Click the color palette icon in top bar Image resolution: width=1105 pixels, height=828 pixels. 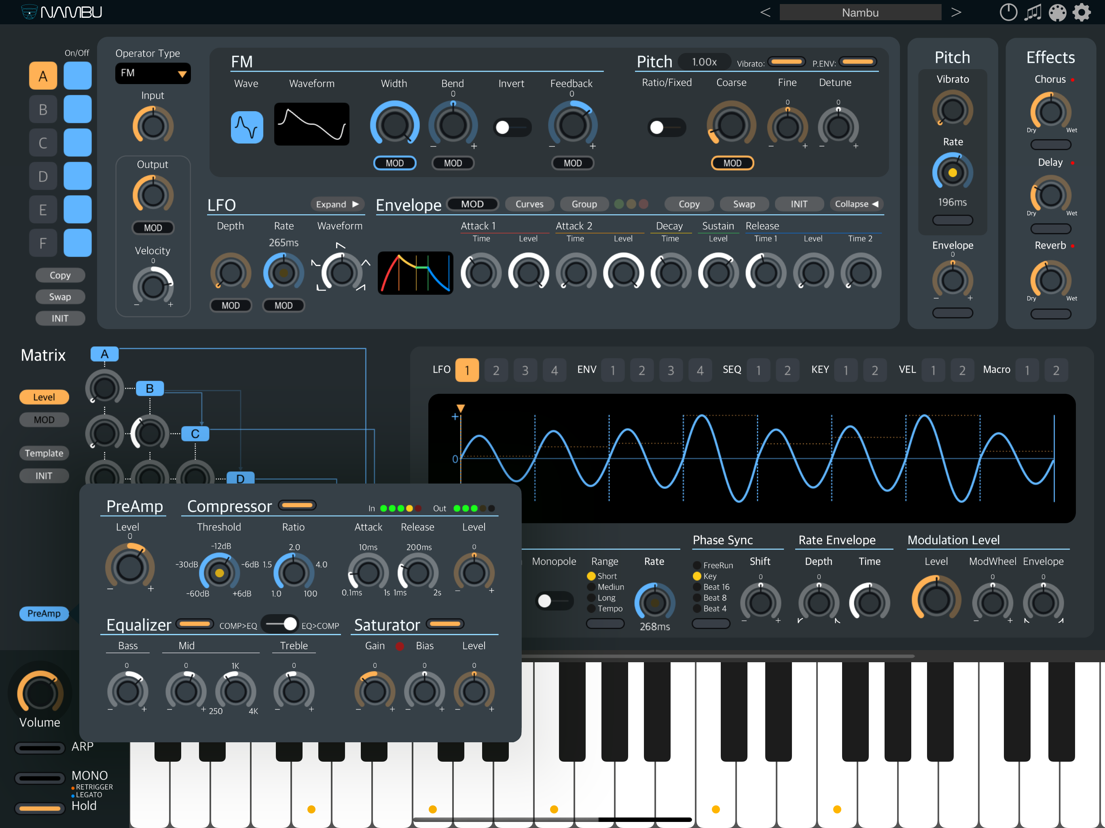(1057, 12)
